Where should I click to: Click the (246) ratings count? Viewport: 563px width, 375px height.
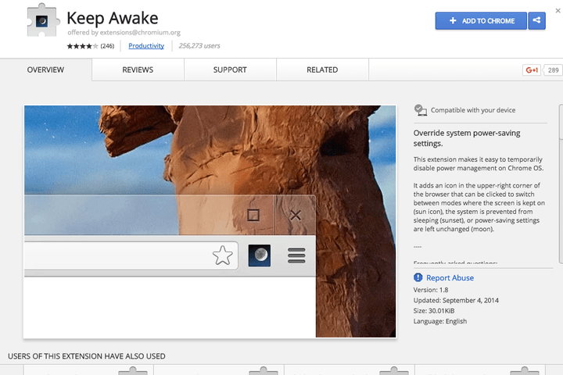tap(107, 46)
